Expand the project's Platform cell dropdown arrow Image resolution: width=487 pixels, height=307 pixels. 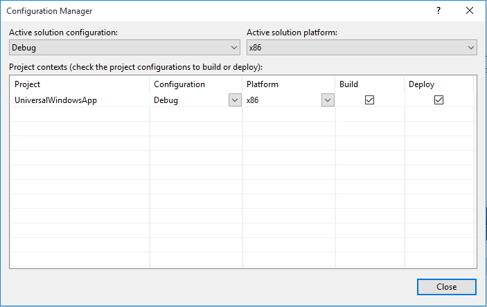point(327,100)
